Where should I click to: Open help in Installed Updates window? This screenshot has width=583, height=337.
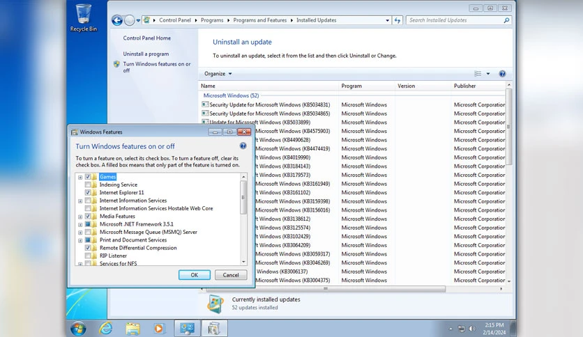coord(502,74)
